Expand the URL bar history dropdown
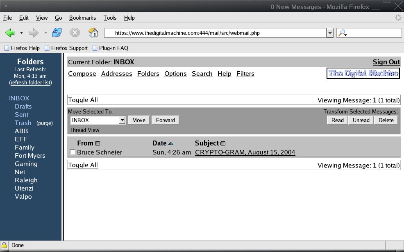Viewport: 404px width, 252px height. (x=330, y=33)
